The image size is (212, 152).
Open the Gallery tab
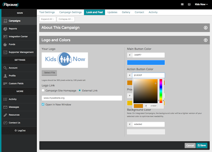pos(126,12)
